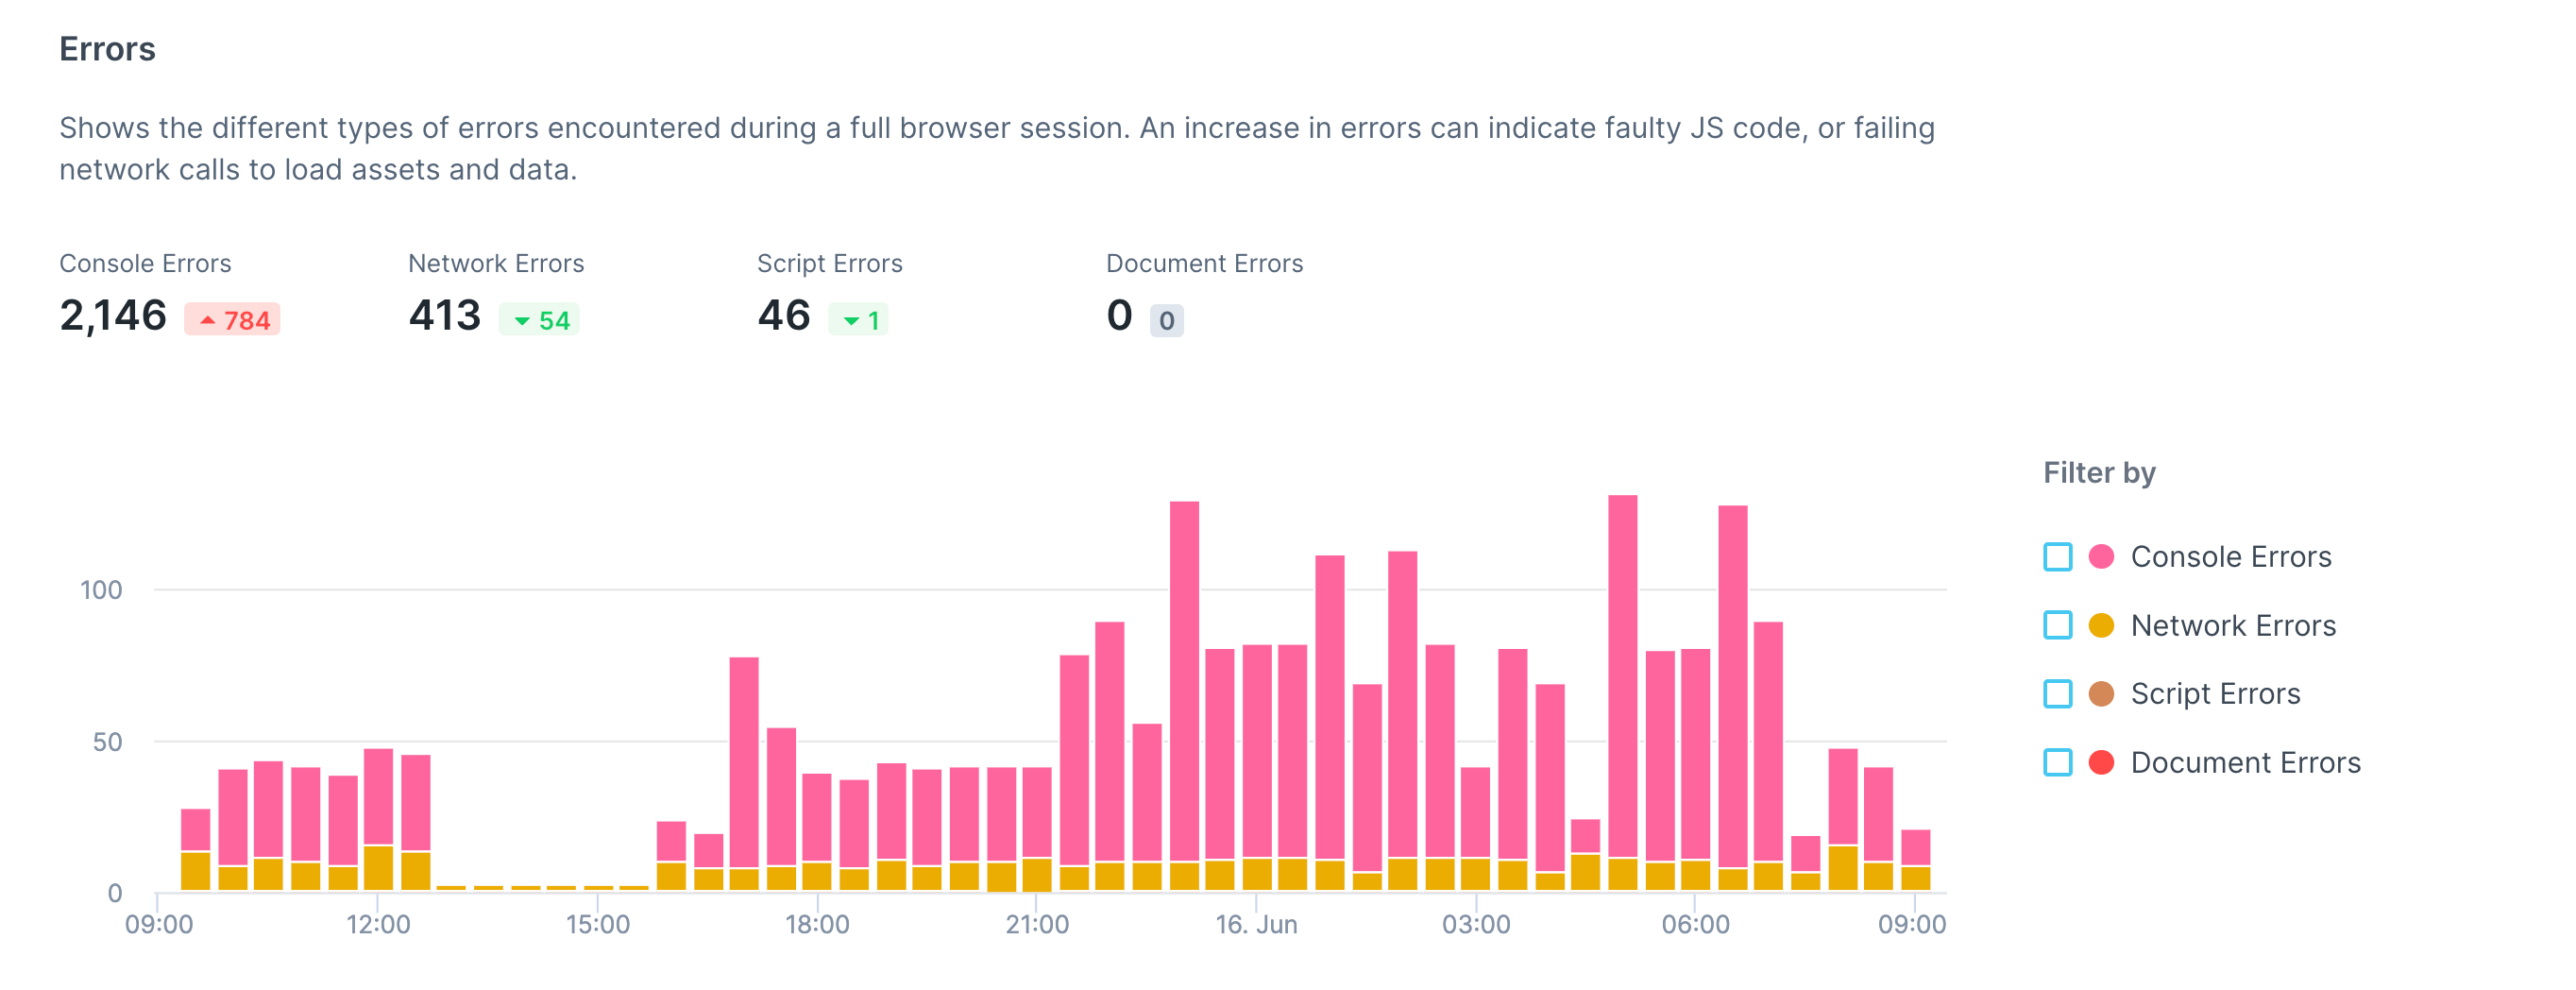Click a yellow bar segment near 12:00
2576x990 pixels.
(378, 870)
